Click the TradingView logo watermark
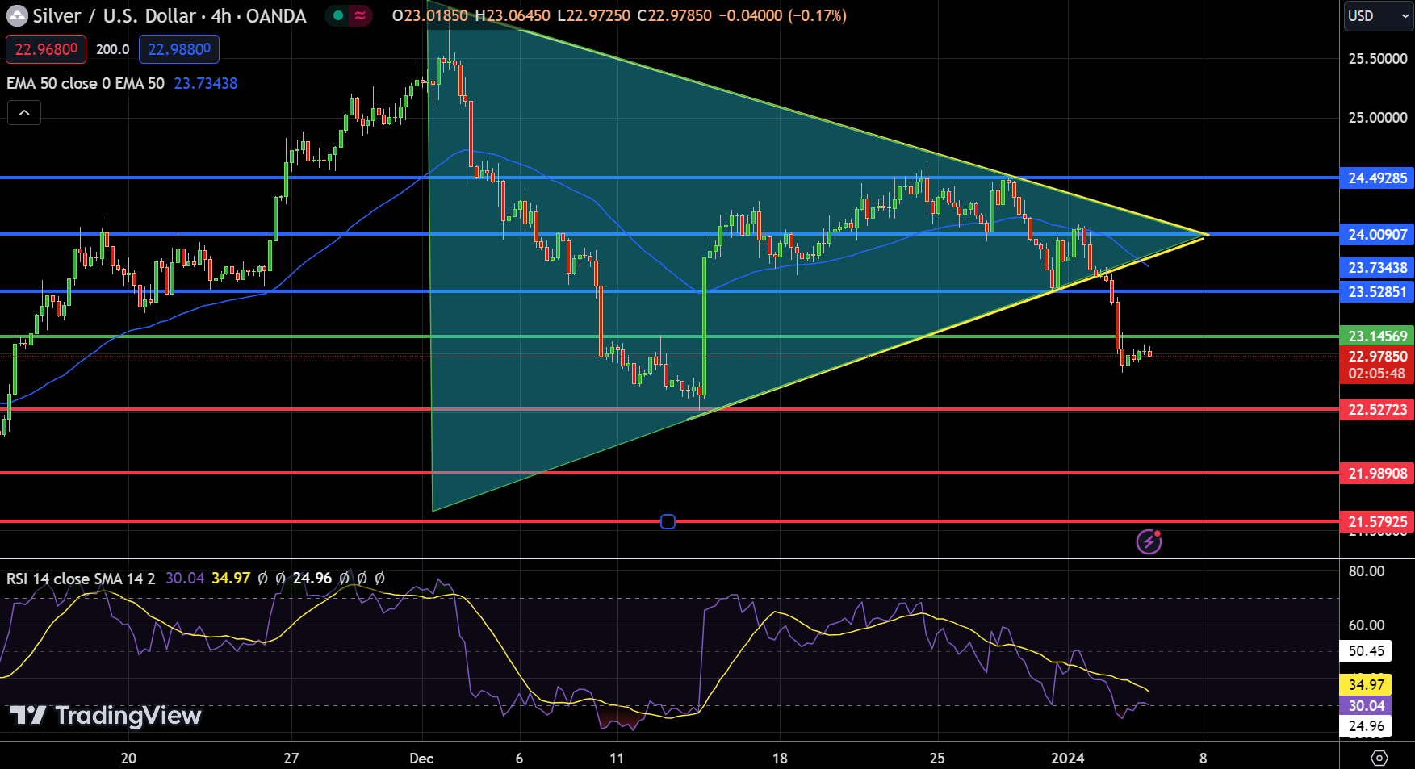The height and width of the screenshot is (769, 1415). [x=106, y=715]
